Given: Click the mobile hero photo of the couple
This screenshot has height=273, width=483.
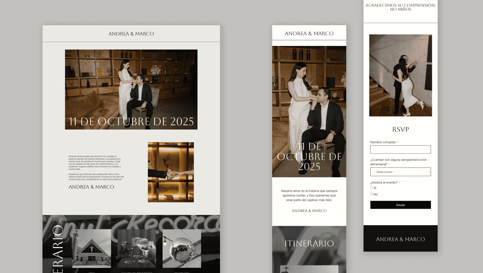Looking at the screenshot, I should [309, 96].
